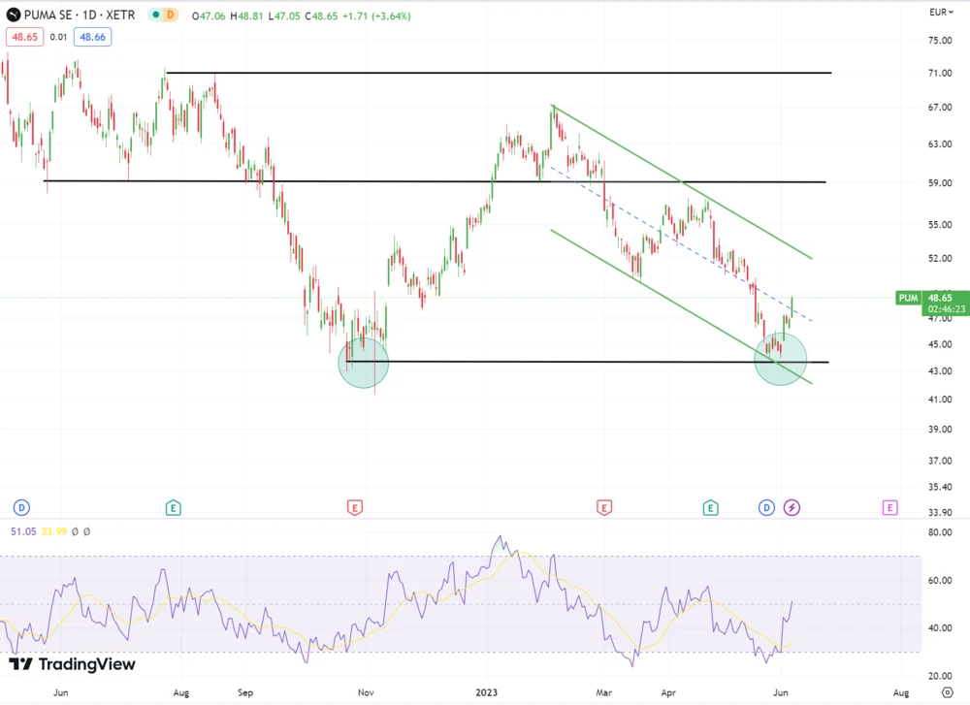Click the blue 48.66 buy price button
970x705 pixels.
point(93,37)
